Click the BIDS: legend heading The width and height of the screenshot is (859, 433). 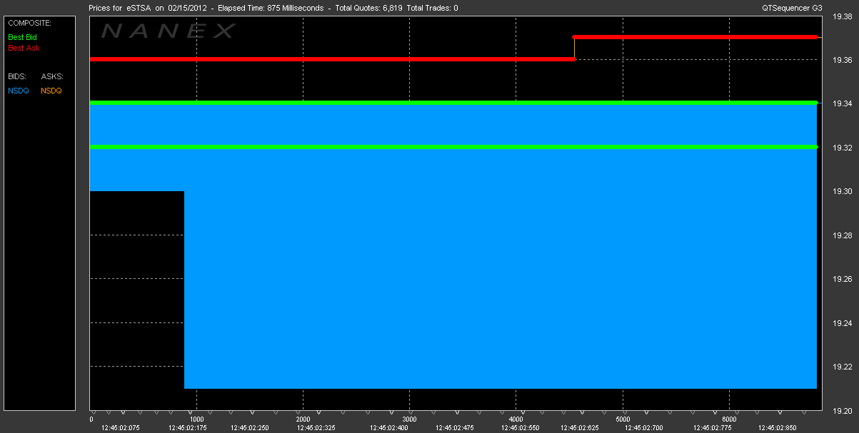click(16, 76)
